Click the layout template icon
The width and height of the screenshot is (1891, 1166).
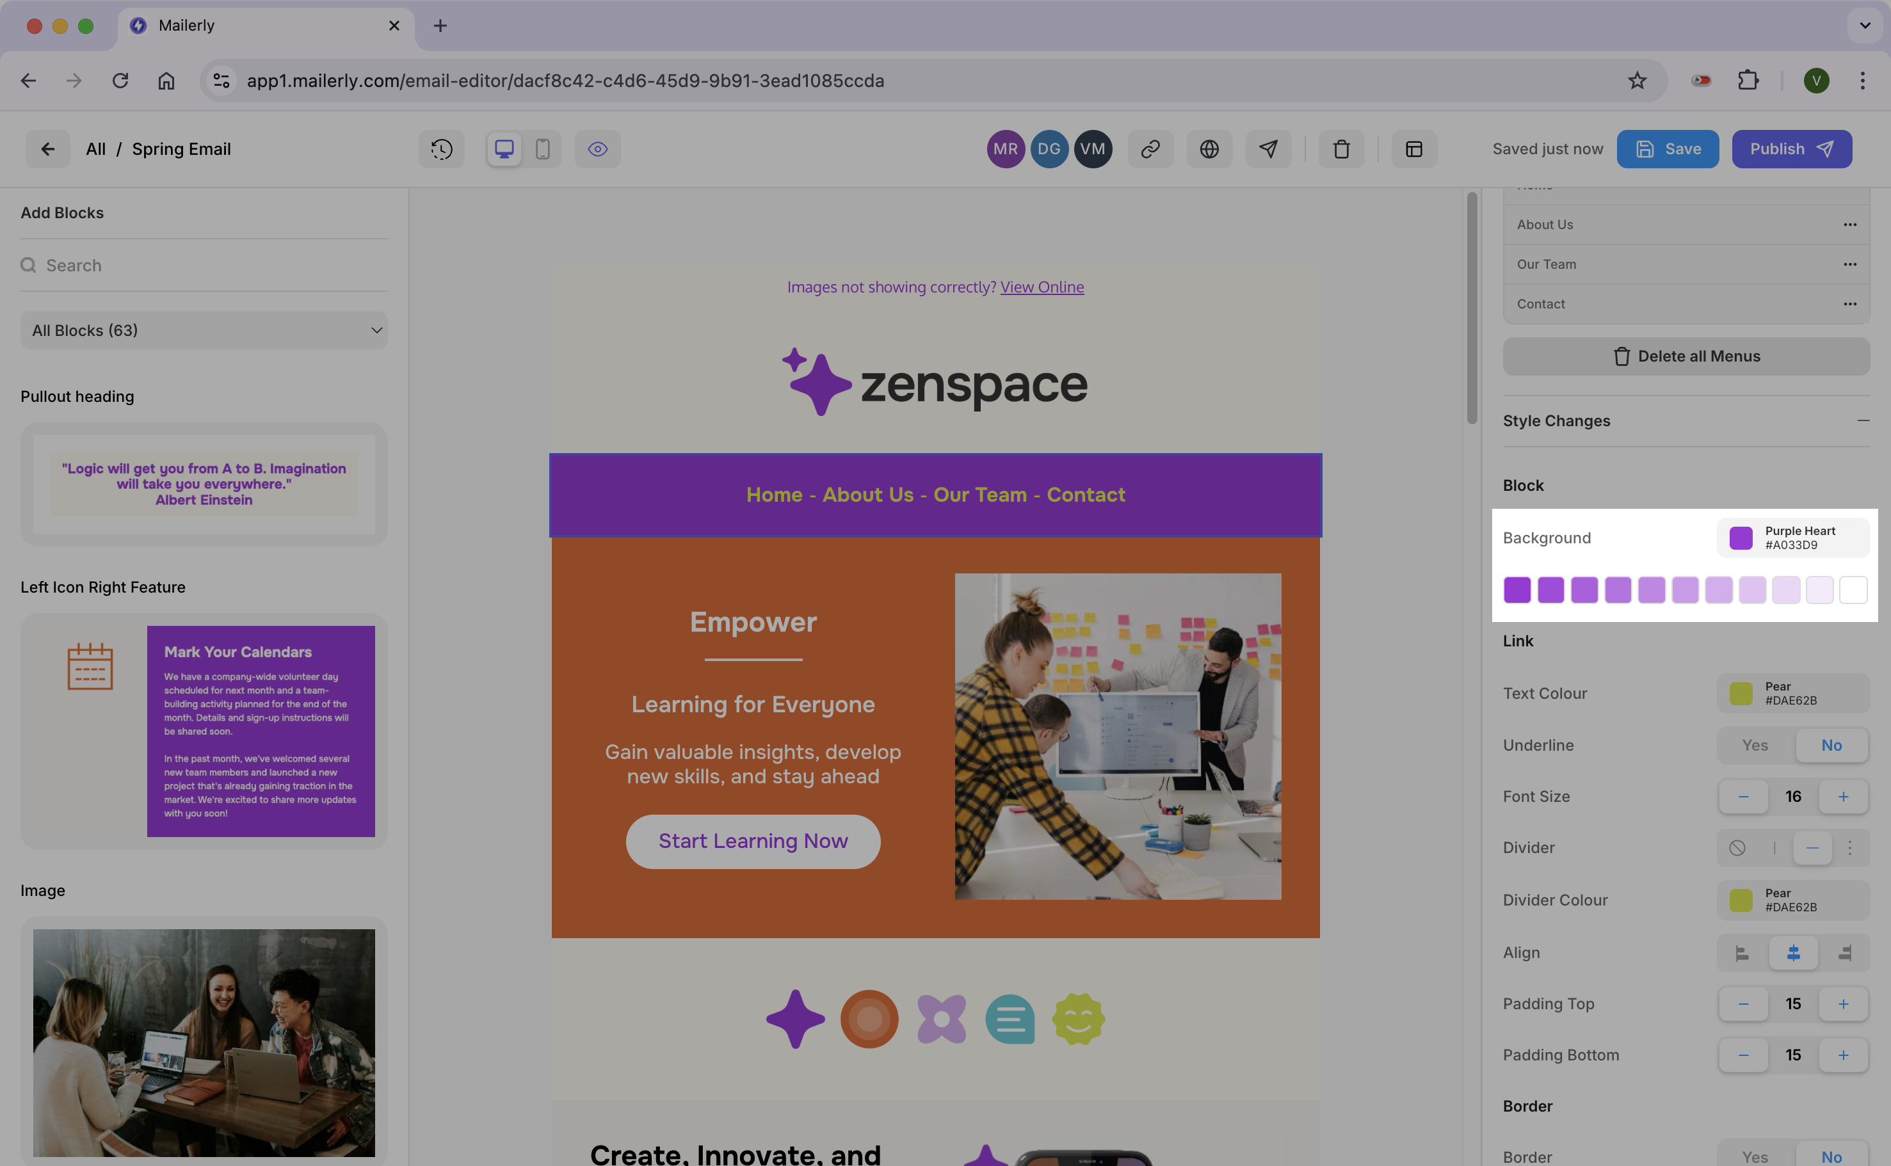click(1413, 149)
